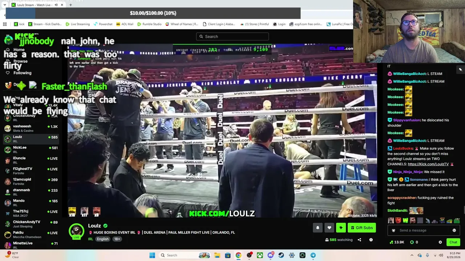Mute the Loulz Stream tab audio
Viewport: 465px width, 261px height.
click(56, 5)
